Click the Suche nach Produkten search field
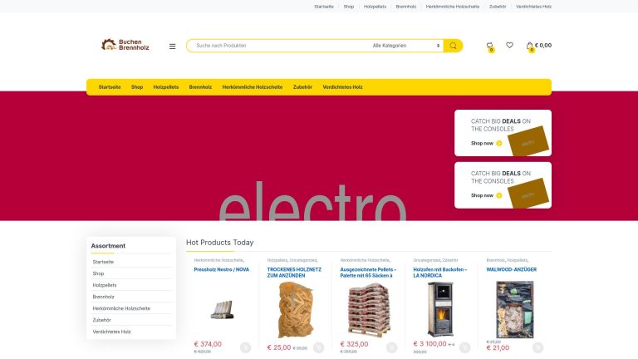 [281, 46]
